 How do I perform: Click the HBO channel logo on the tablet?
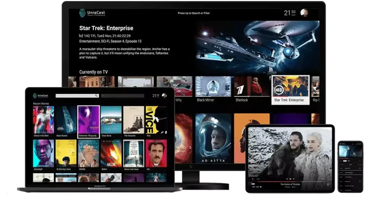[x=253, y=184]
